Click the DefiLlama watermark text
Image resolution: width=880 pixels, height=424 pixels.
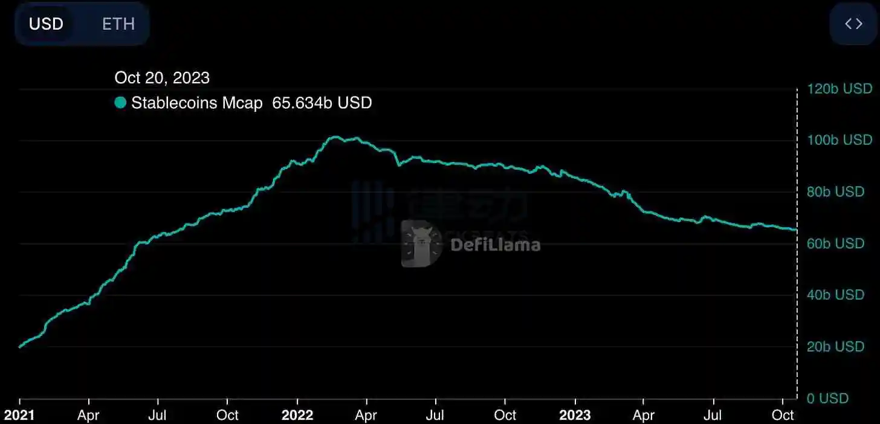[x=495, y=244]
